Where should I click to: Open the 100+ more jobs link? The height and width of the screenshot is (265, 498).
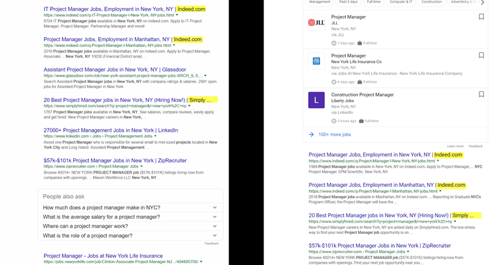coord(335,134)
